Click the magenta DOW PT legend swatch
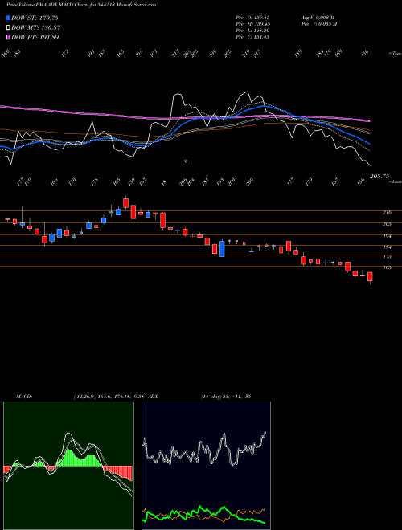The height and width of the screenshot is (530, 402). [x=9, y=37]
